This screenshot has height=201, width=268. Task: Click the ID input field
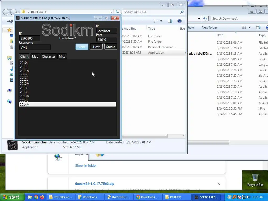click(x=30, y=38)
